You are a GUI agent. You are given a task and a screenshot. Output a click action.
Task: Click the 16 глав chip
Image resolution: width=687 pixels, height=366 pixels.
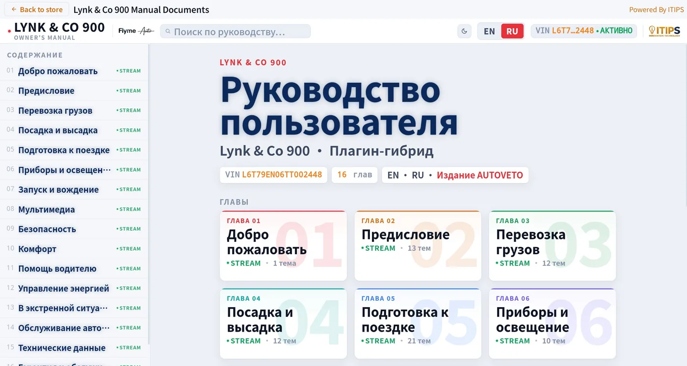(x=354, y=175)
